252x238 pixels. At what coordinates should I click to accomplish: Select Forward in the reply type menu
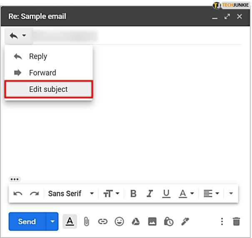coord(42,73)
